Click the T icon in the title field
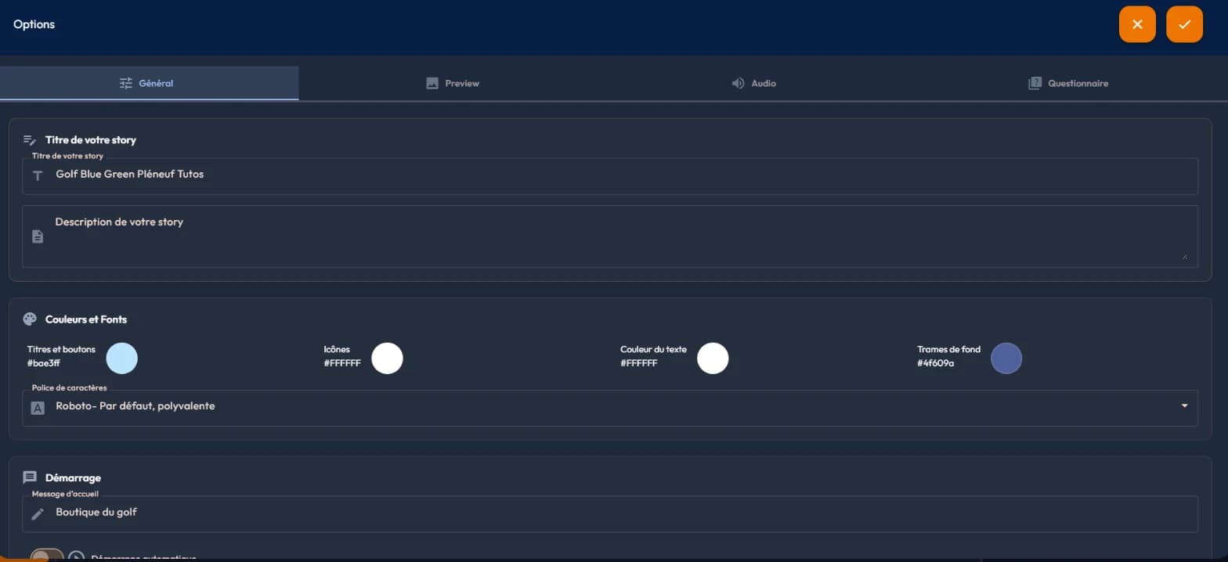The width and height of the screenshot is (1228, 562). (x=37, y=175)
